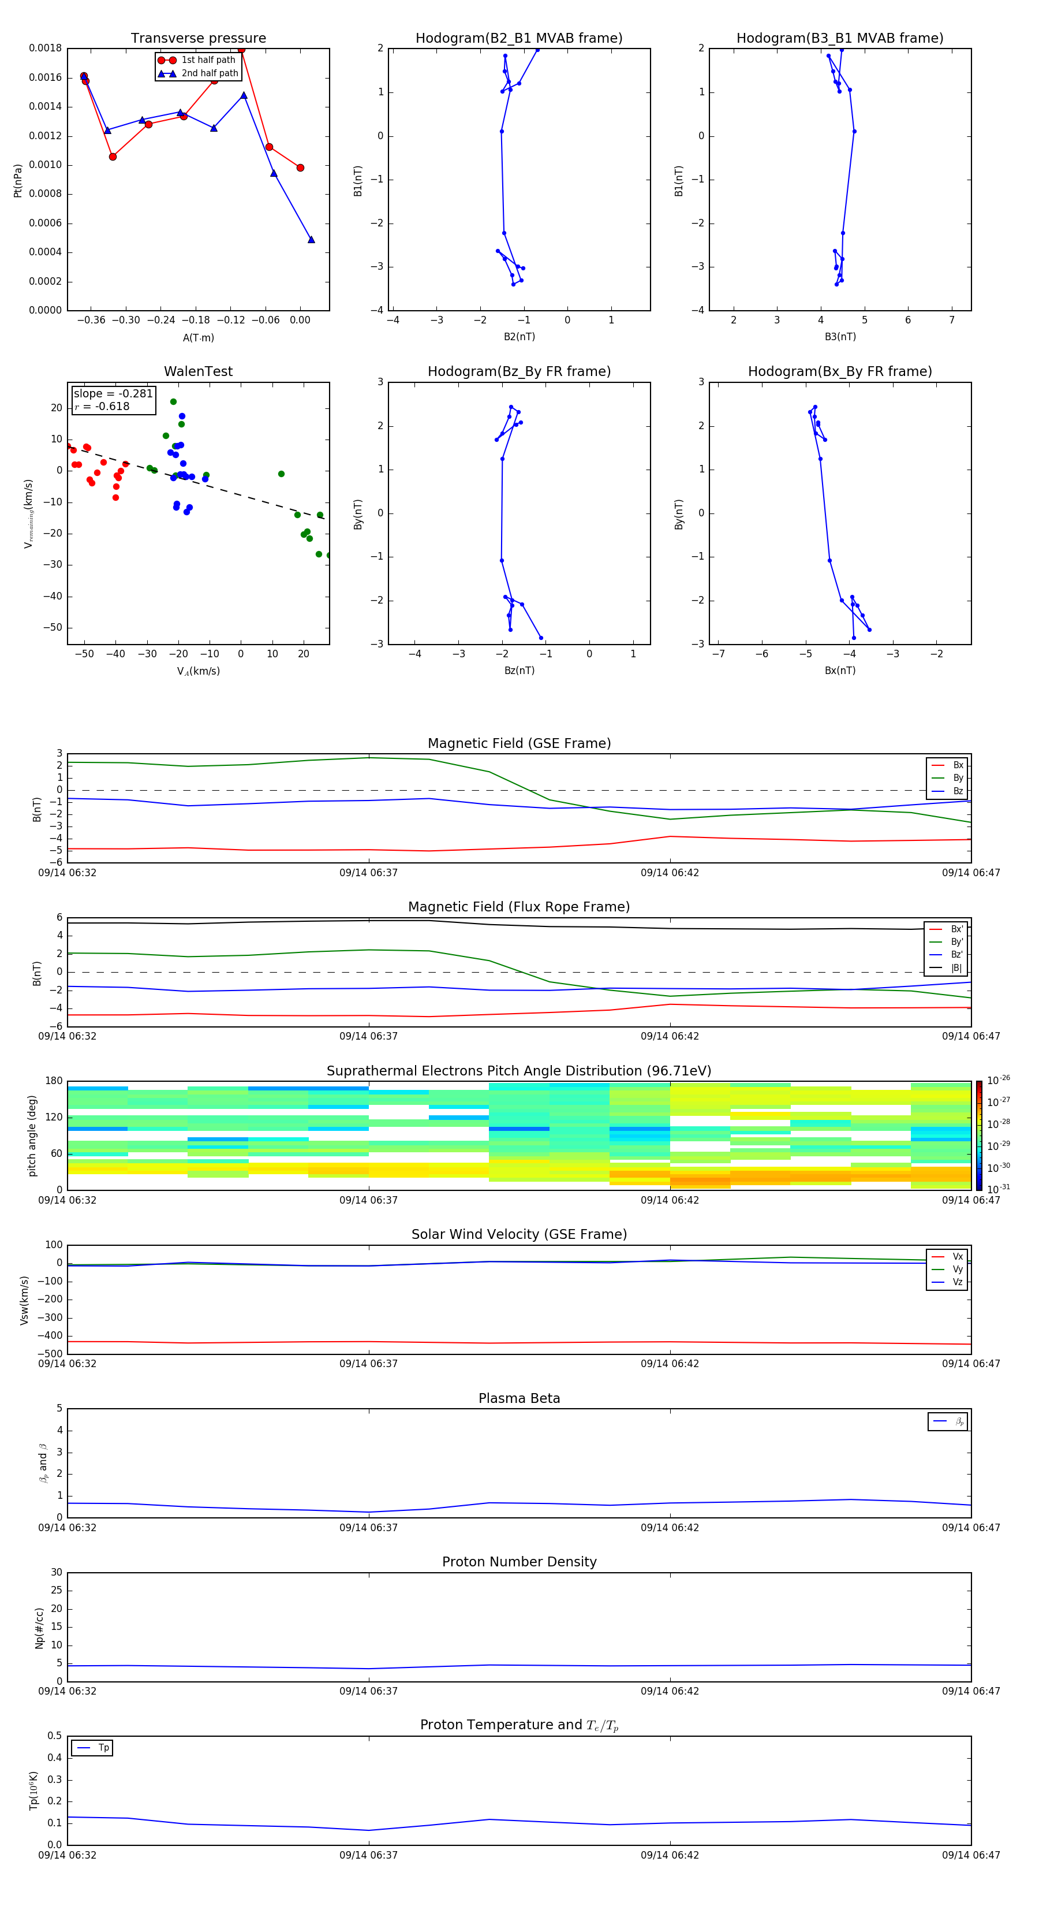Click the "V_A(km/s)" x-axis label

[198, 671]
